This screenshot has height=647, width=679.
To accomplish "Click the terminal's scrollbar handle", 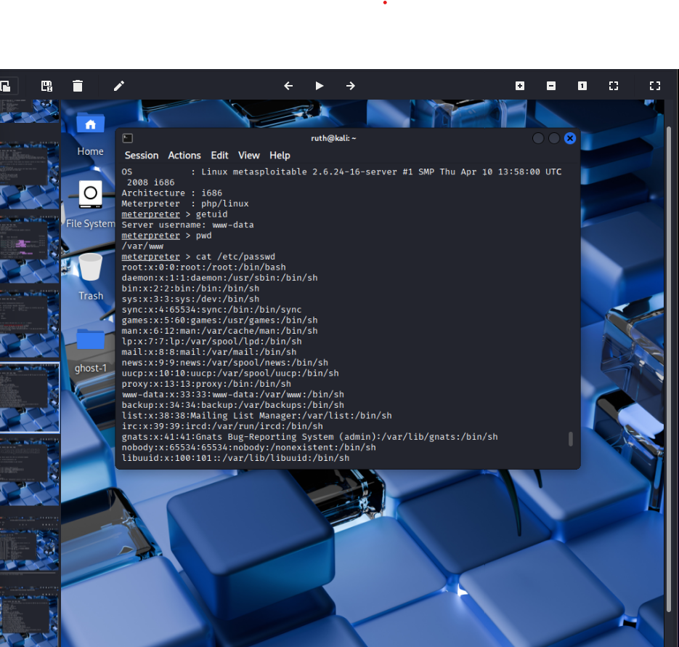I will click(570, 438).
